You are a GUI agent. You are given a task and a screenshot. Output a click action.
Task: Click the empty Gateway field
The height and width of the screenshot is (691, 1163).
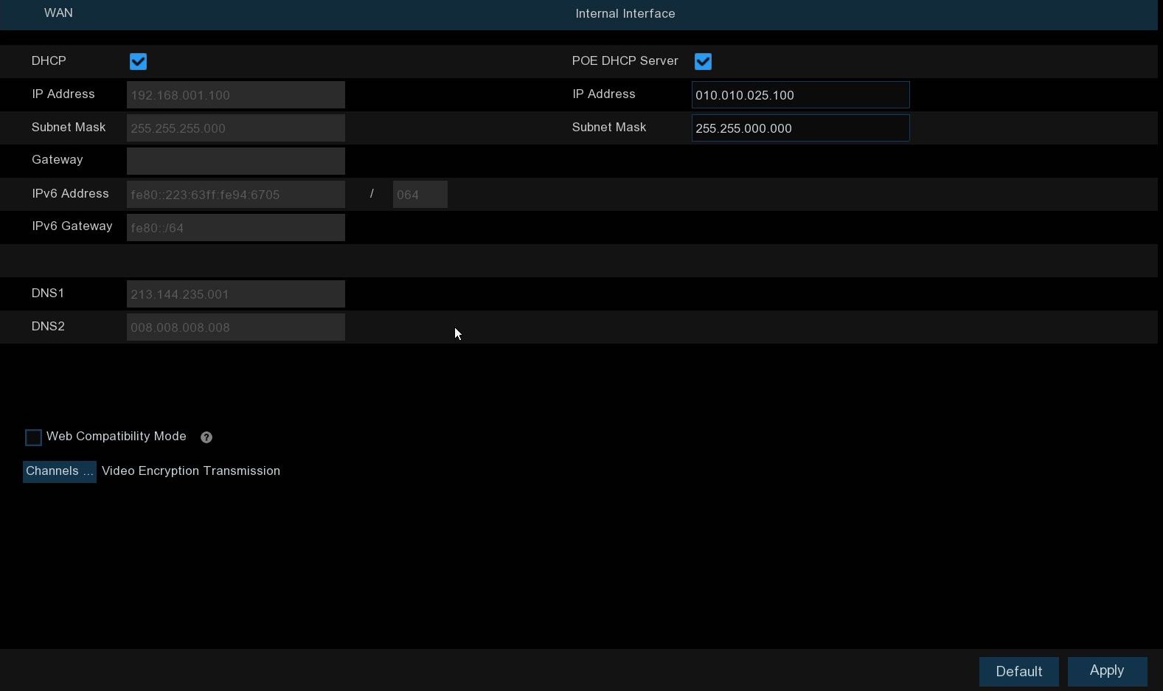tap(235, 161)
